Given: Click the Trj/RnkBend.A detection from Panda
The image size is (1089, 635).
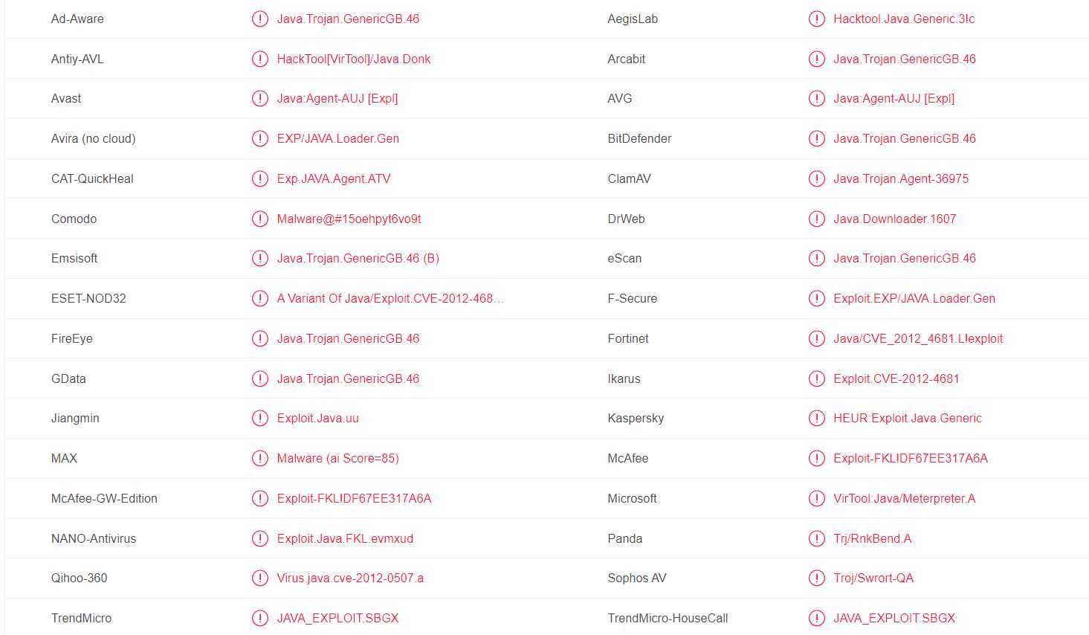Looking at the screenshot, I should click(x=872, y=538).
